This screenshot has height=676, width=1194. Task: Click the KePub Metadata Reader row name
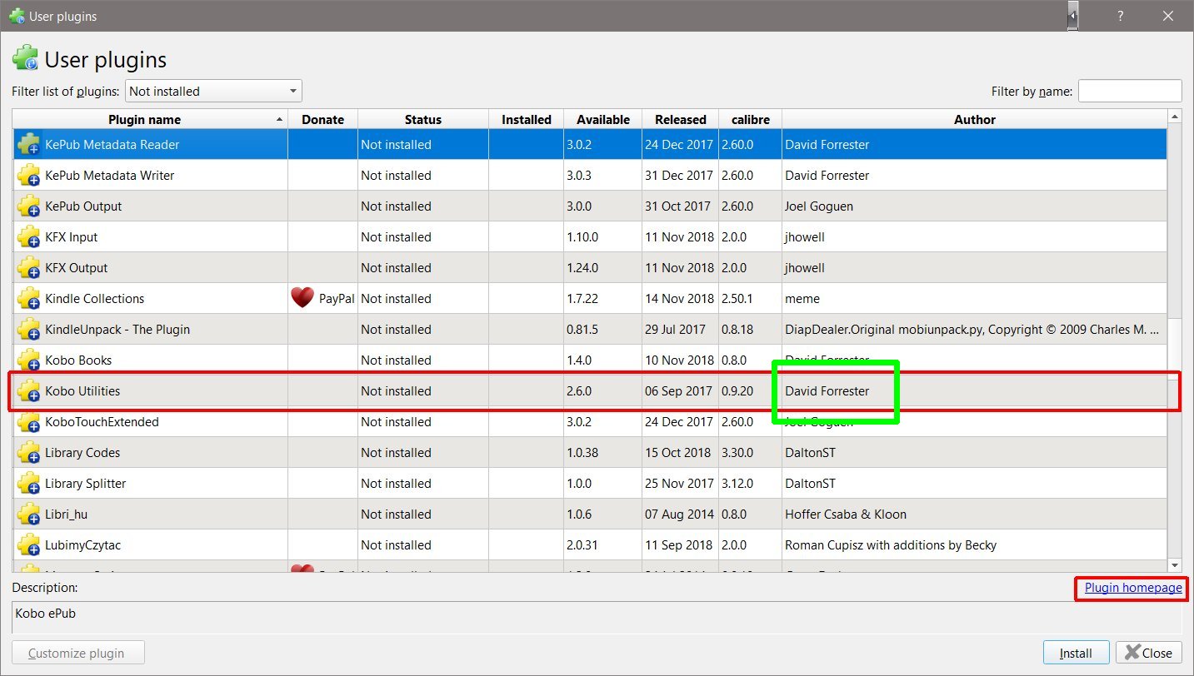click(112, 144)
